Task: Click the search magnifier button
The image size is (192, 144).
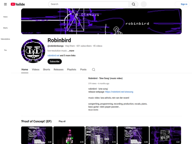Action: [x=133, y=4]
